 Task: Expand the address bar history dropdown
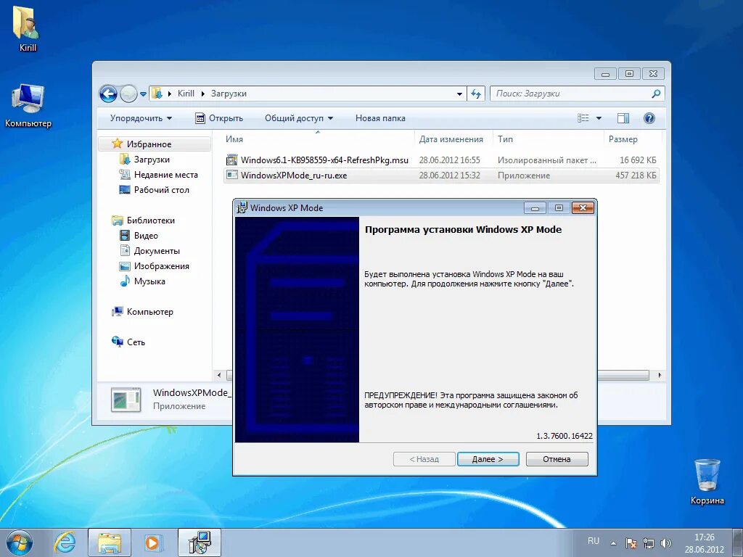coord(459,94)
